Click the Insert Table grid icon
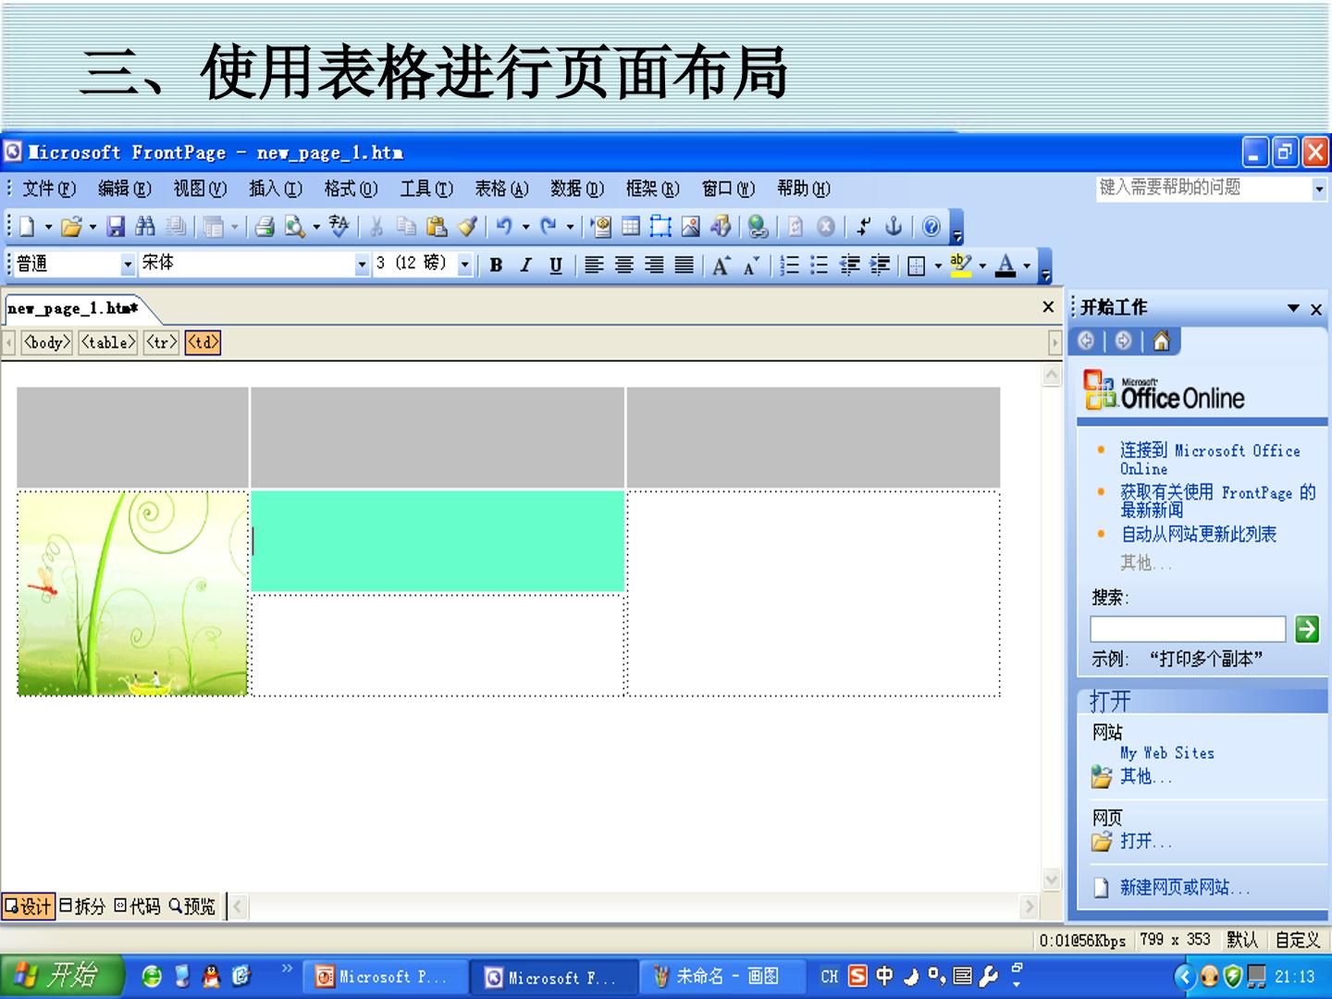 631,227
